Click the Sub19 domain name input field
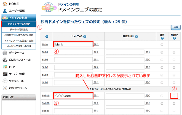 [x=73, y=96]
